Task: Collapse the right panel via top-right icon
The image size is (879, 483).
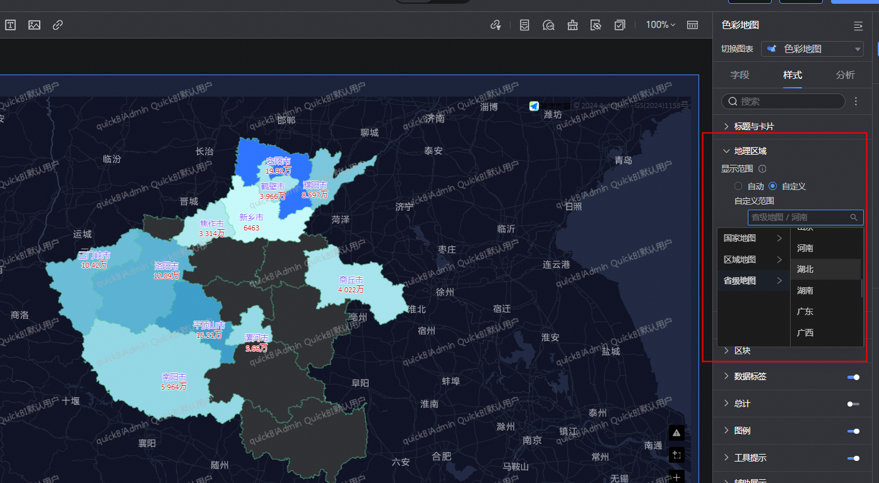Action: point(858,25)
